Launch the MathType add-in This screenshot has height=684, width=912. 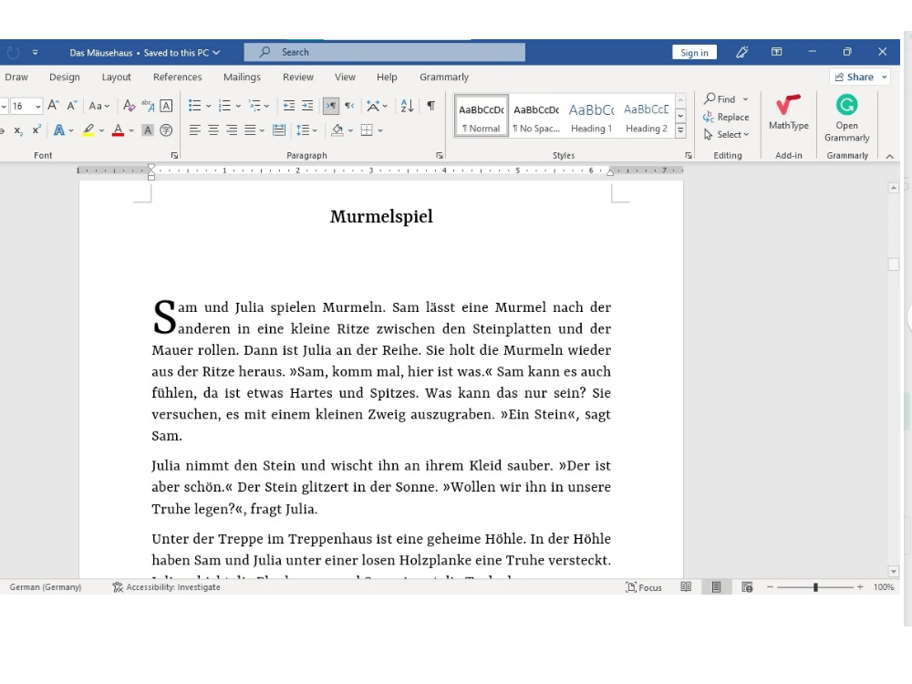coord(788,112)
